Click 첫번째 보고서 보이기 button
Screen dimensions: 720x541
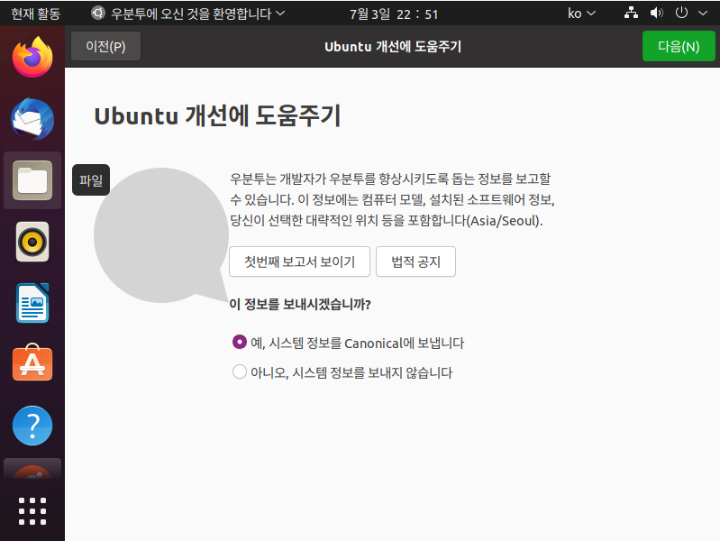click(299, 261)
